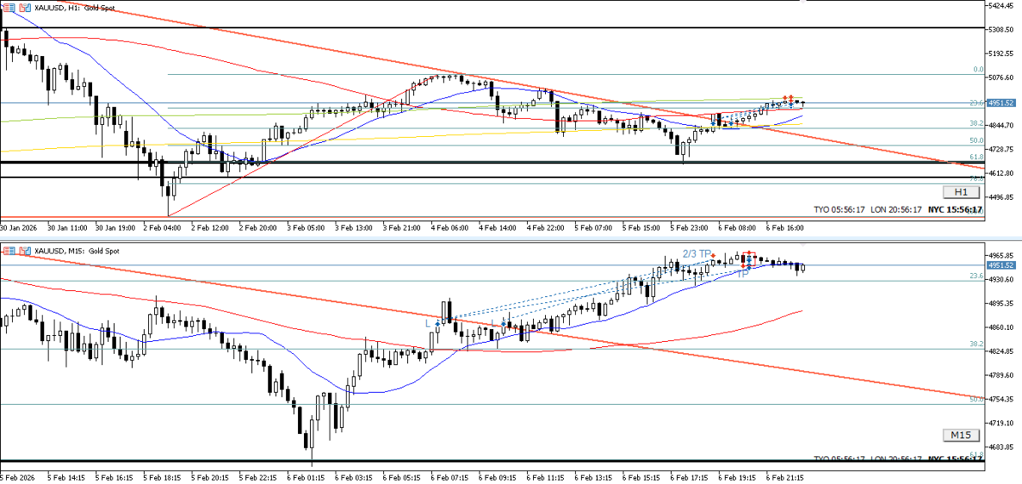This screenshot has height=484, width=1022.
Task: Click the 4728.75 price label on the H1 scale
Action: [1002, 149]
